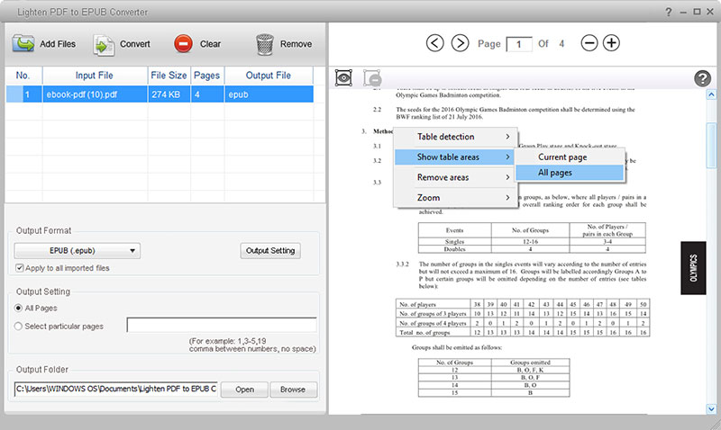Click the Output Setting button
This screenshot has width=721, height=430.
270,251
